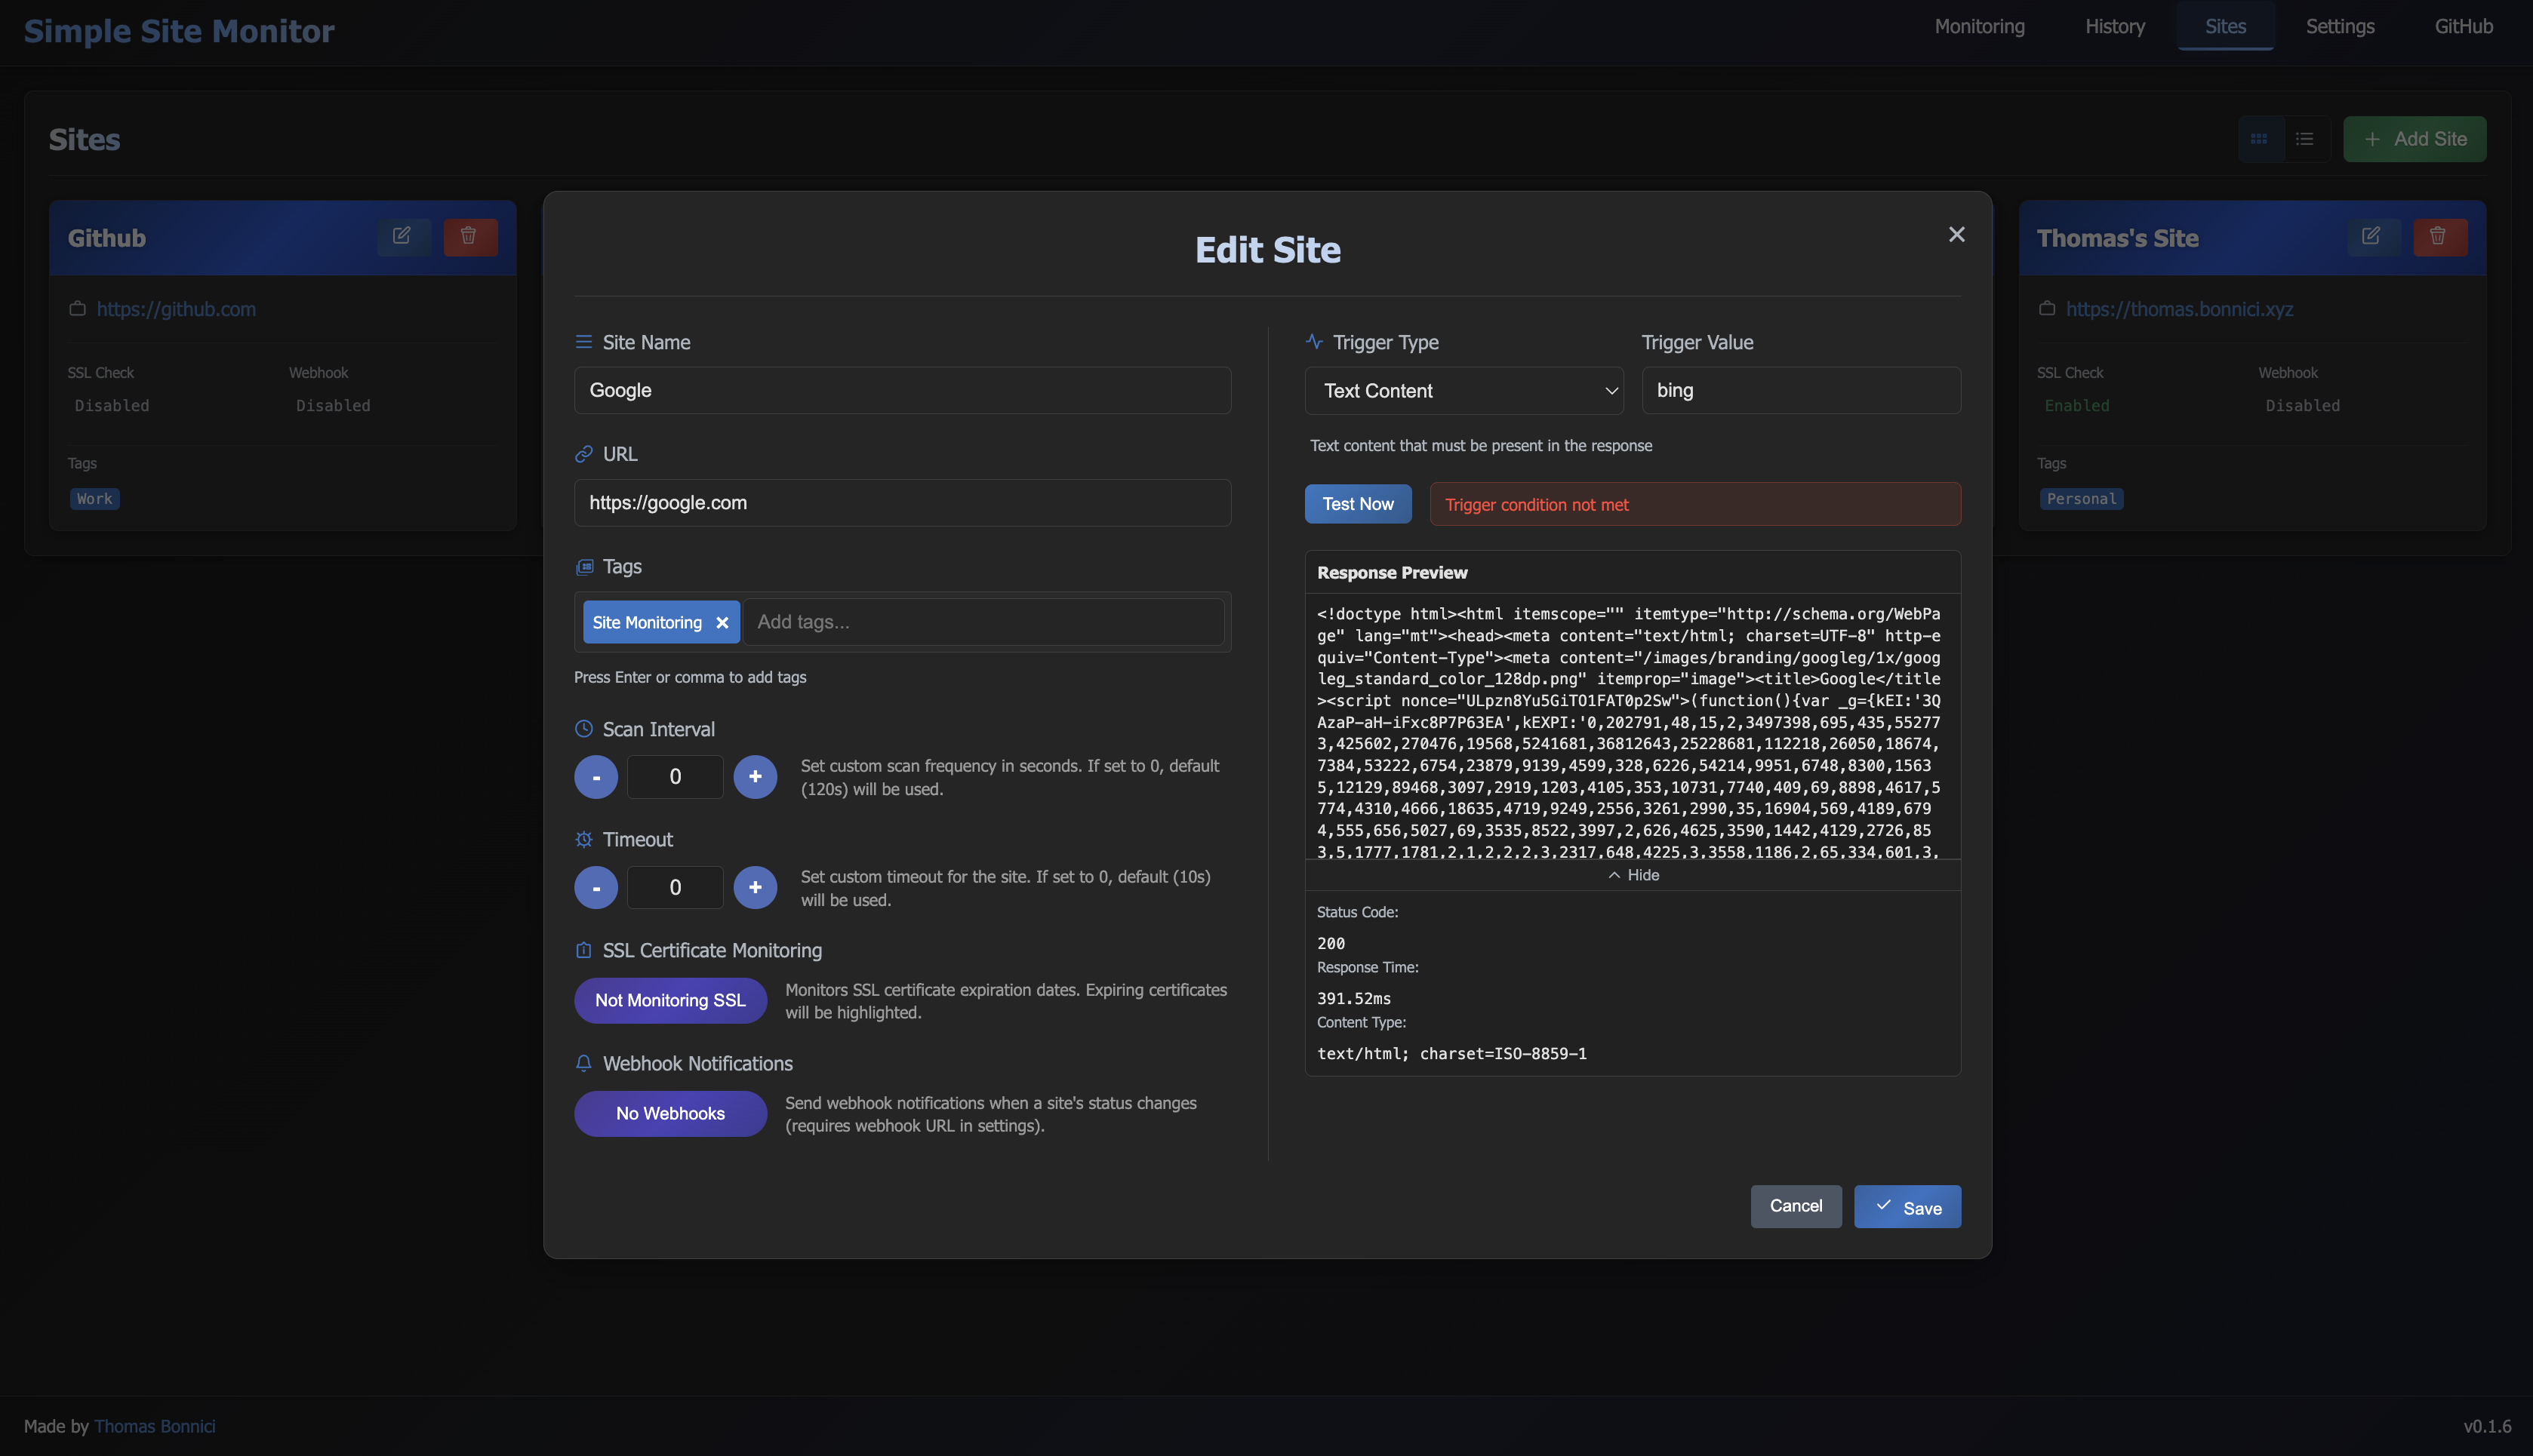Click the Simple Site Monitor title
The width and height of the screenshot is (2533, 1456).
pos(179,31)
